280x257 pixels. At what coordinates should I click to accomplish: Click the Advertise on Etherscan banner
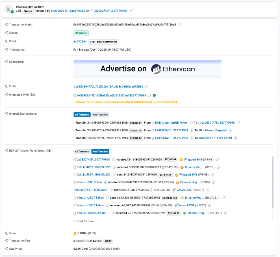tap(148, 69)
